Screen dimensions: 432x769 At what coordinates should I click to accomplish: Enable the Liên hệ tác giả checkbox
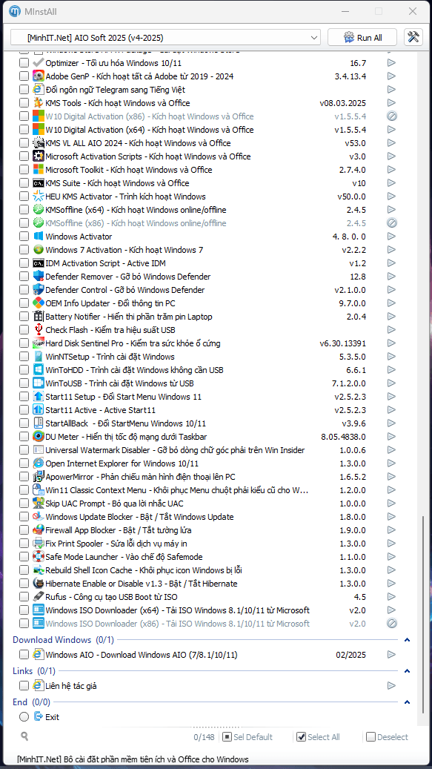pos(24,686)
